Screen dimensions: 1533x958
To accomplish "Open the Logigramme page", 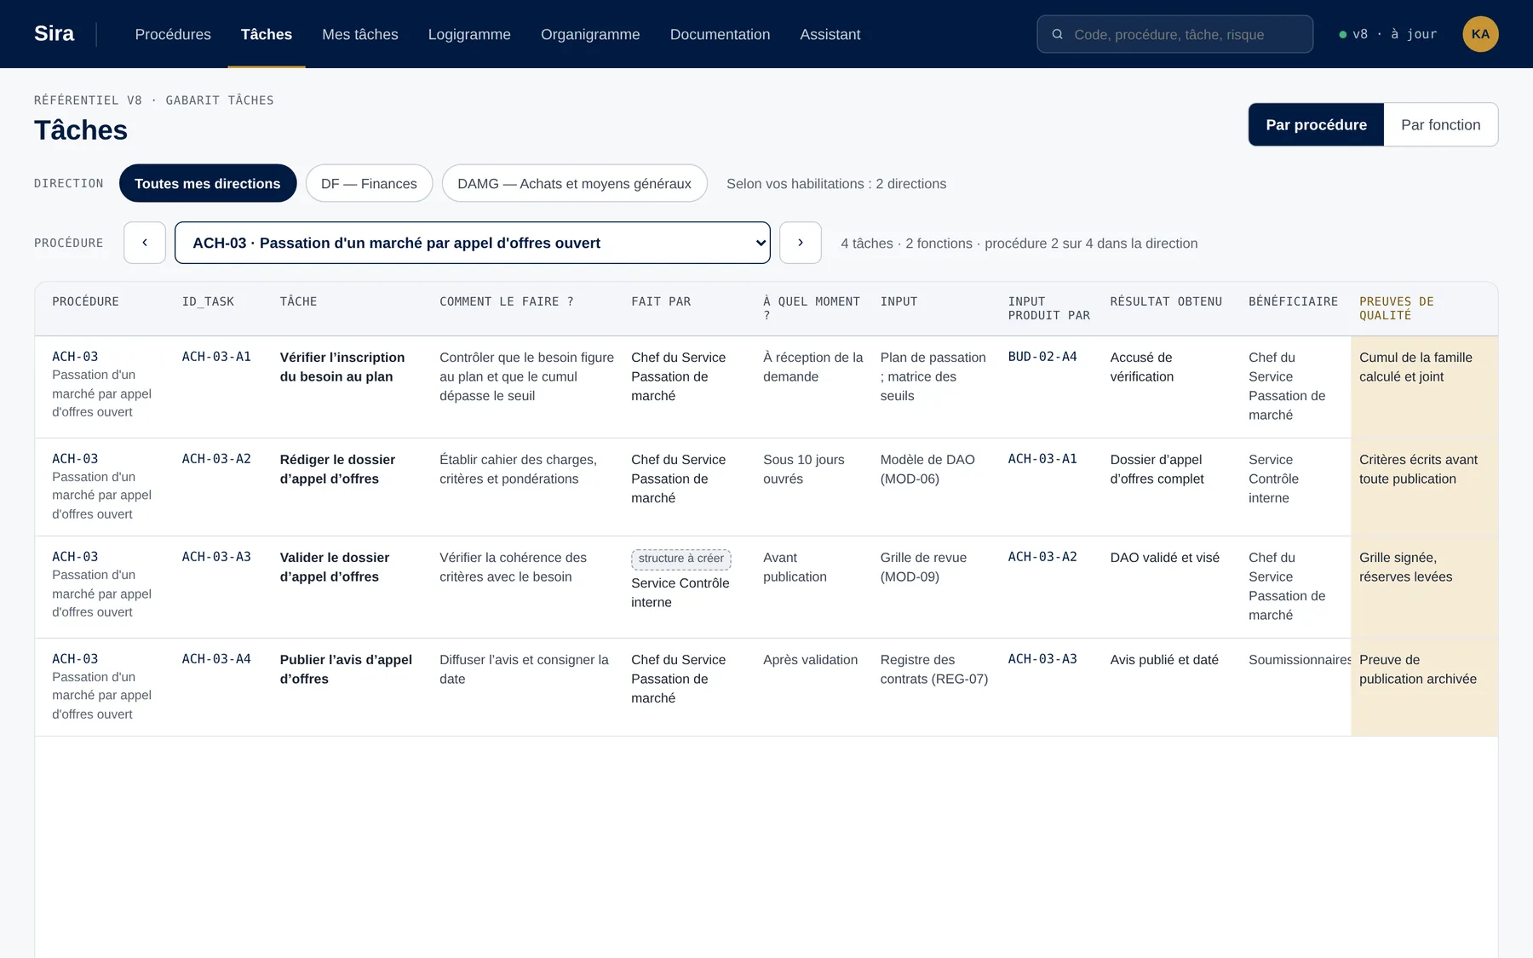I will 469,34.
